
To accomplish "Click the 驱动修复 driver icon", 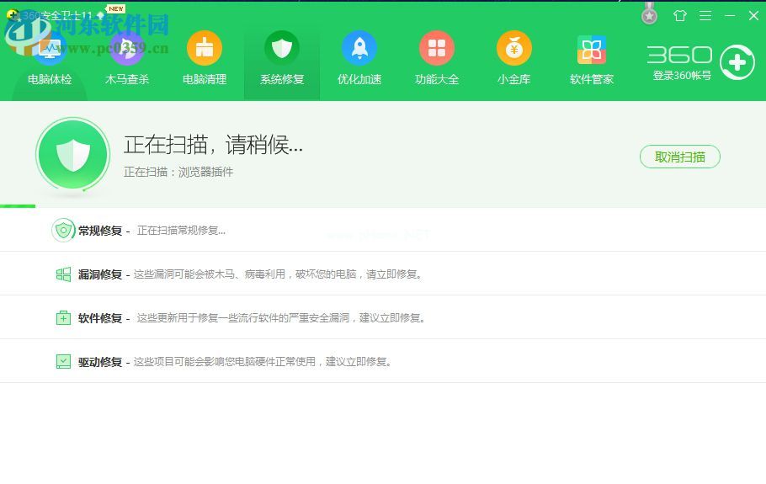I will 63,361.
